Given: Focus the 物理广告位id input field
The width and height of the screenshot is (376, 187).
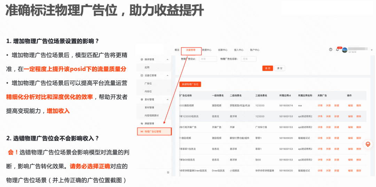Looking at the screenshot, I should [208, 59].
